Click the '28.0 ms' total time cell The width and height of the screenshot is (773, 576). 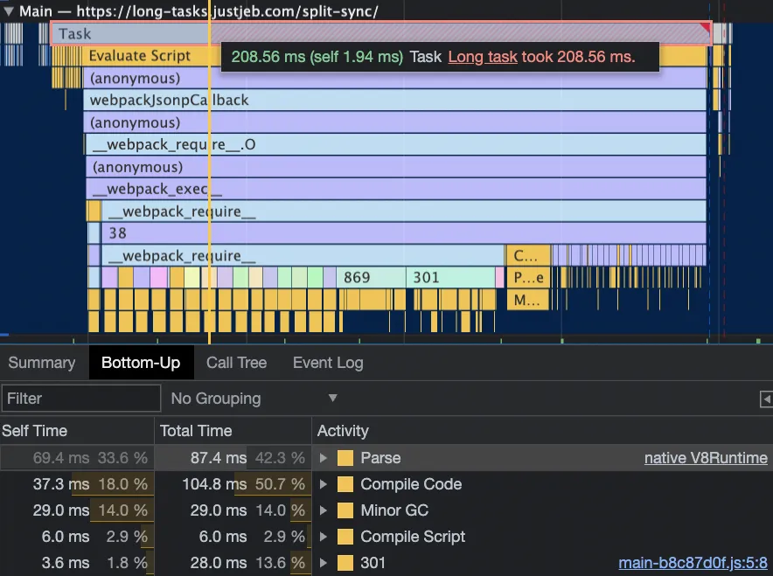(218, 562)
